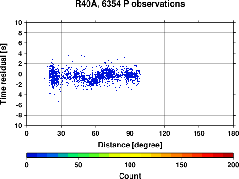Click the '150' tick on the distance axis
Screen dimensions: 239x179
tap(199, 133)
